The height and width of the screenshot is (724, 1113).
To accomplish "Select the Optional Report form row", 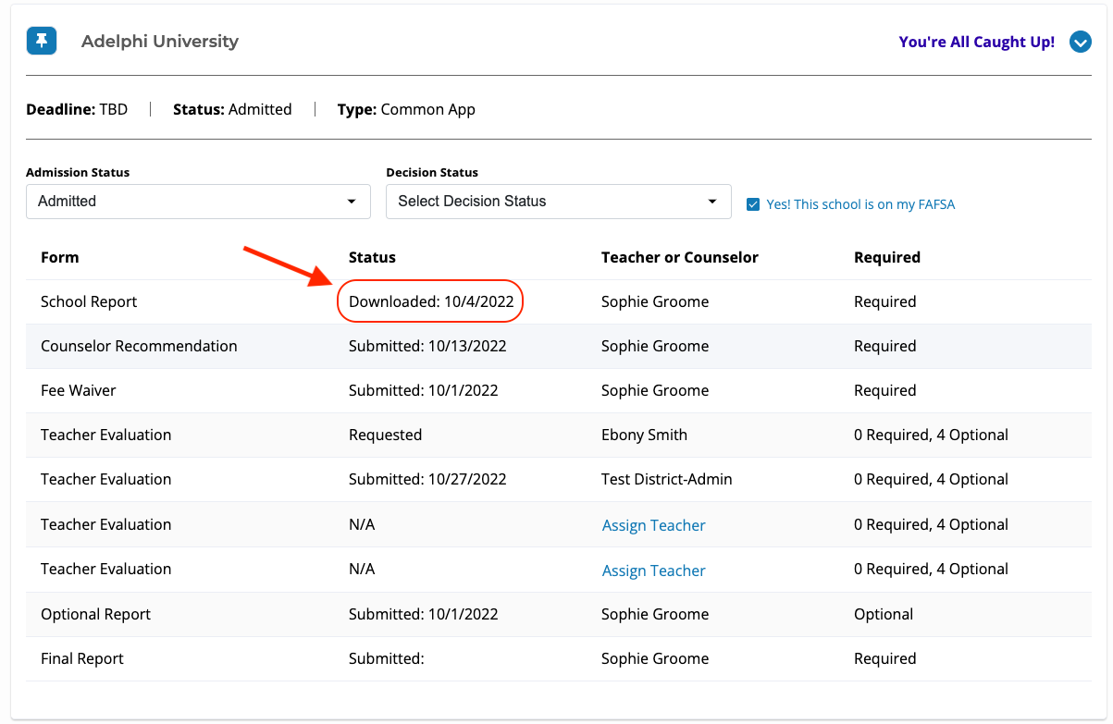I will pos(95,614).
